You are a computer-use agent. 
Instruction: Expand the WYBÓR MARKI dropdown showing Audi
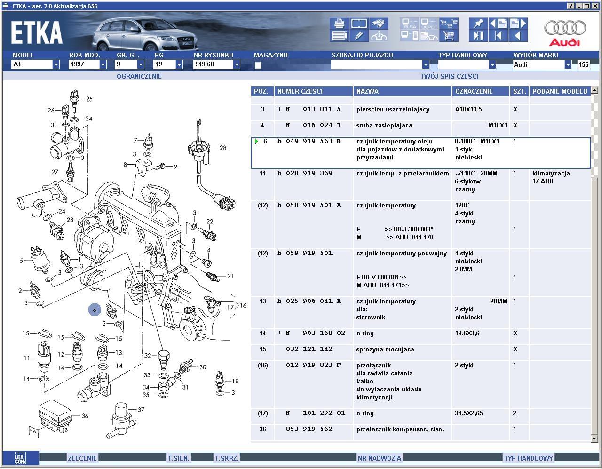coord(568,65)
